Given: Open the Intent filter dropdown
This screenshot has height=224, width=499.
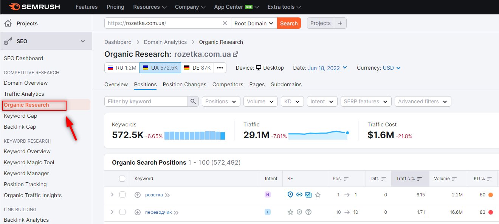Looking at the screenshot, I should tap(322, 101).
